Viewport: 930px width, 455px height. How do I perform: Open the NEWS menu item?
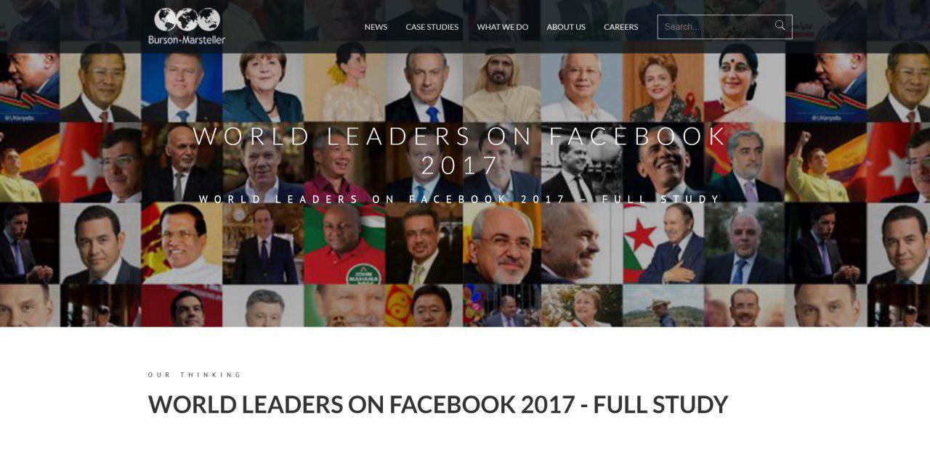376,27
